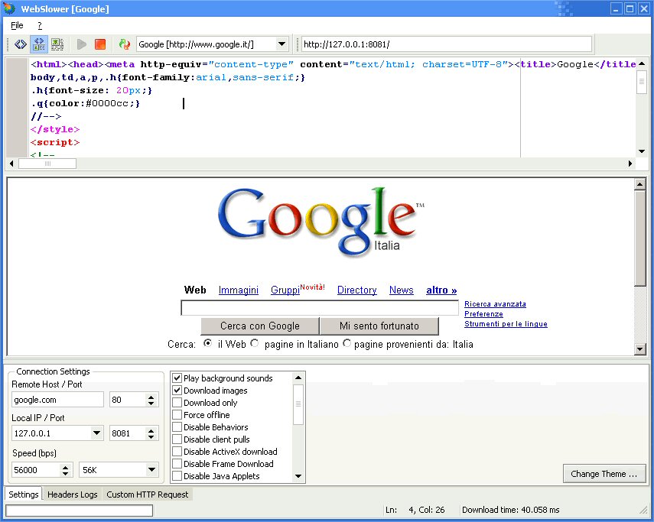Decrease speed bps value spinner down

click(65, 473)
